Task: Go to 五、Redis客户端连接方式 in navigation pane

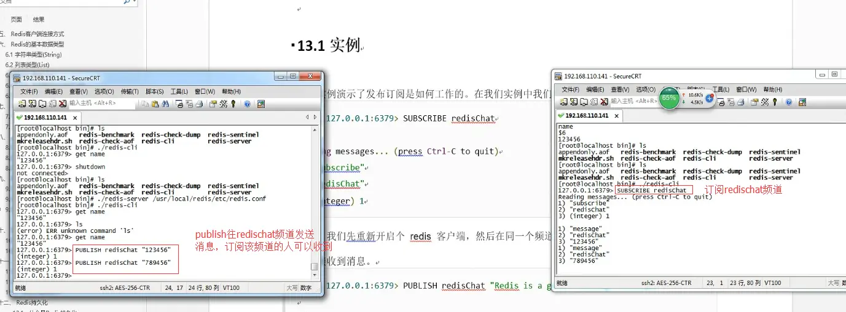Action: [x=32, y=34]
